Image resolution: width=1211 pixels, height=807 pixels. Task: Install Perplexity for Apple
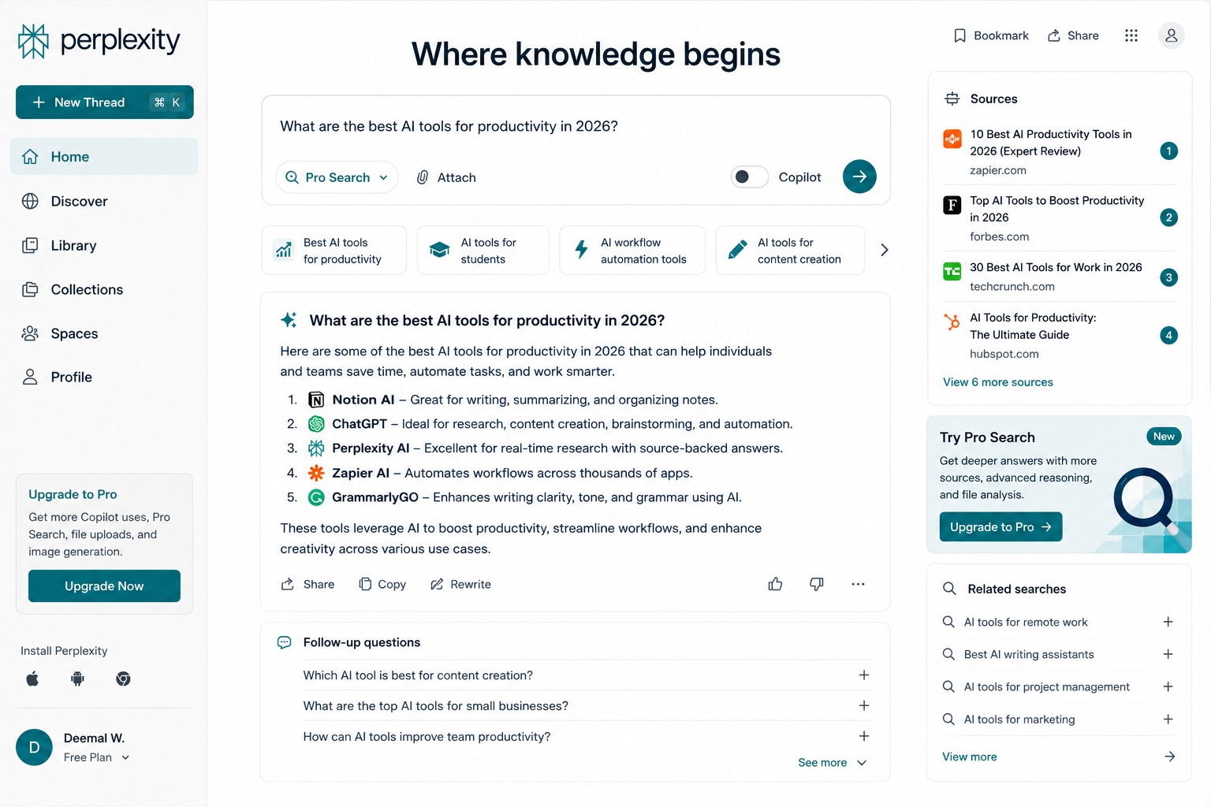point(32,679)
